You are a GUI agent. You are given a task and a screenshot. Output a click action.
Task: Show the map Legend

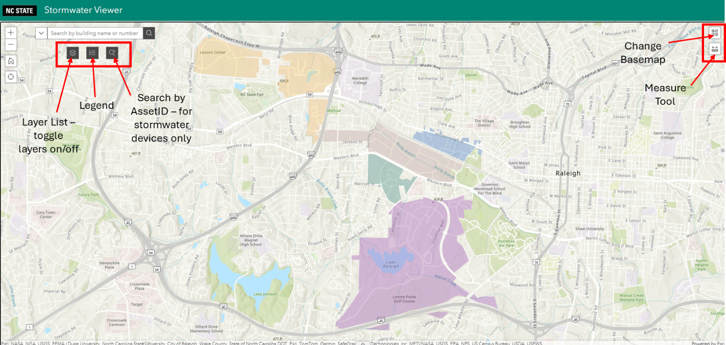click(x=92, y=52)
